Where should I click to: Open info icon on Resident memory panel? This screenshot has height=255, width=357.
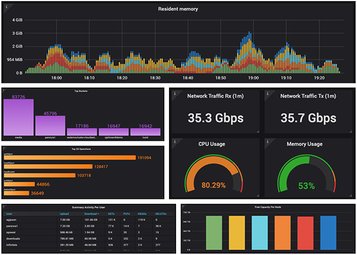coord(7,7)
